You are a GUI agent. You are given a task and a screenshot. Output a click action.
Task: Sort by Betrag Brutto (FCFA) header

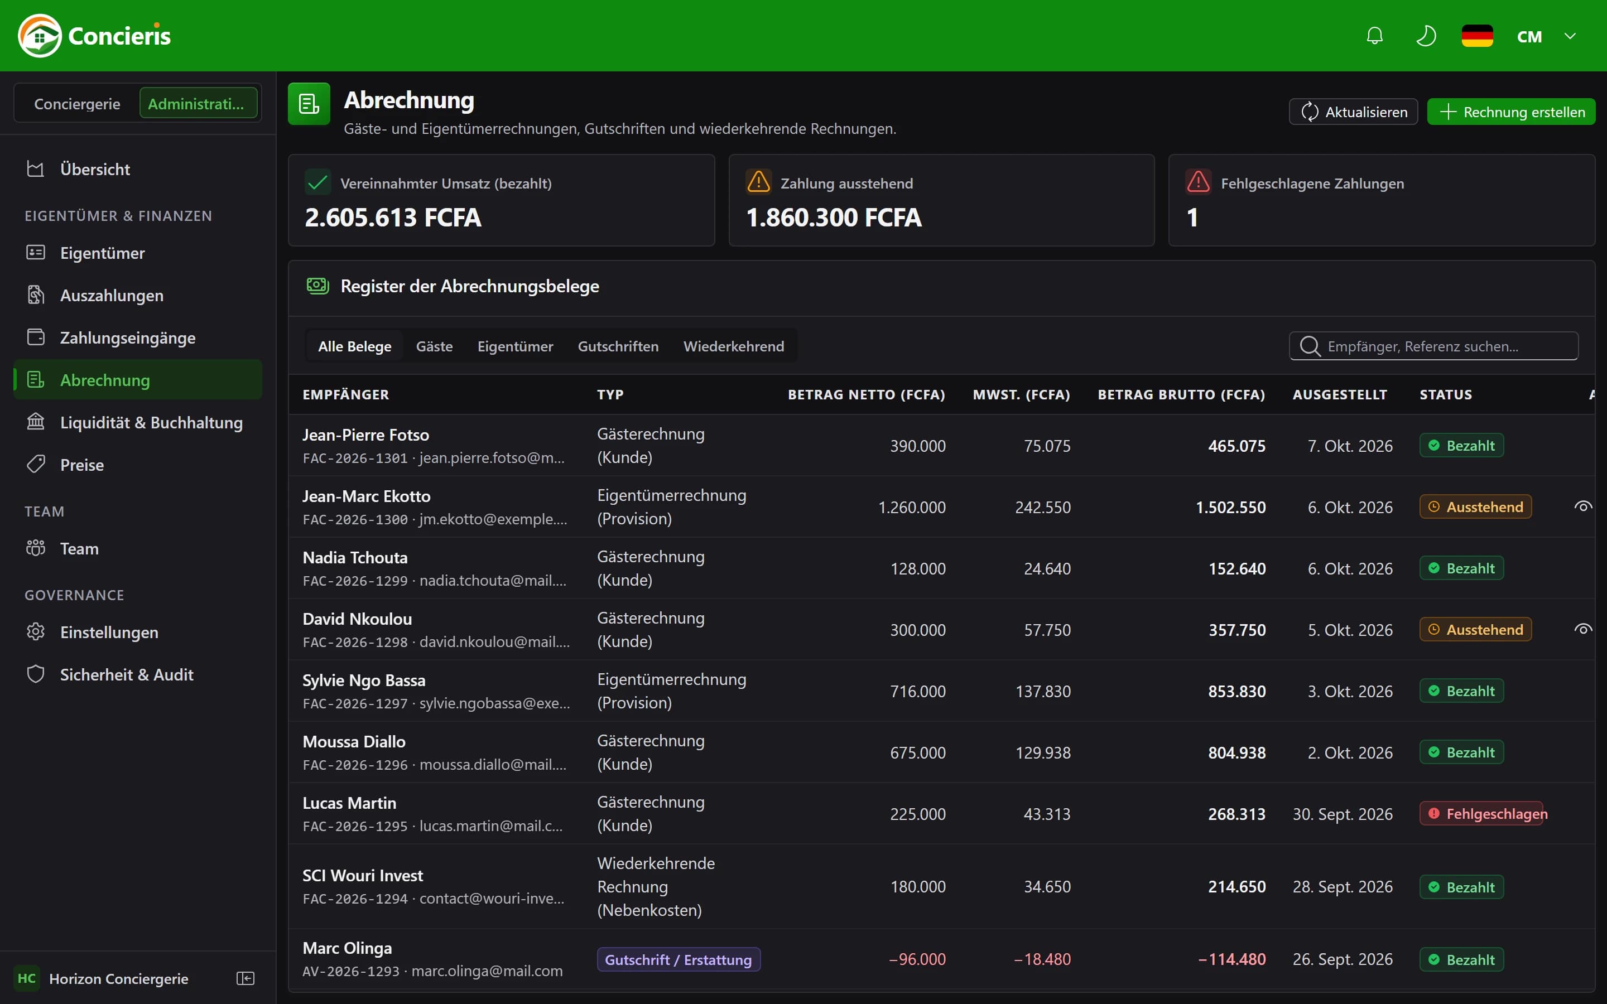(x=1181, y=394)
